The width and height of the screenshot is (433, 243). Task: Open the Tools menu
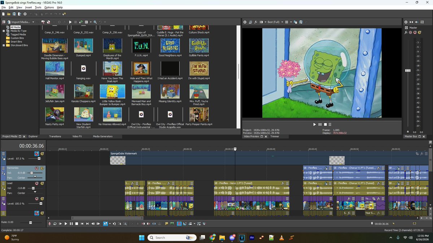coord(38,7)
